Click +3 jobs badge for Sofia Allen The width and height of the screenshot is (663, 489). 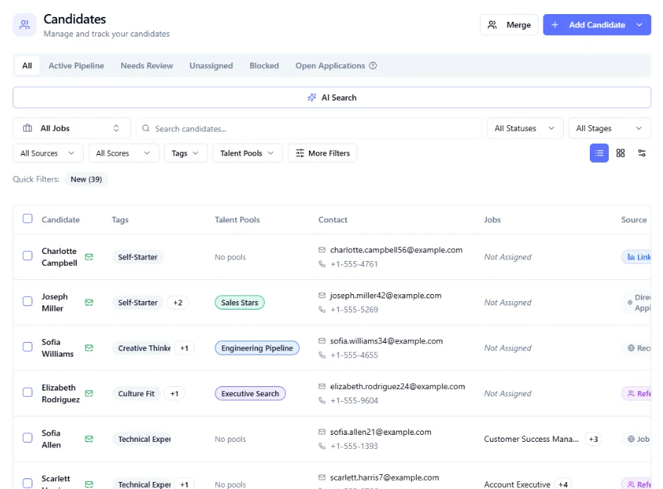click(x=593, y=439)
